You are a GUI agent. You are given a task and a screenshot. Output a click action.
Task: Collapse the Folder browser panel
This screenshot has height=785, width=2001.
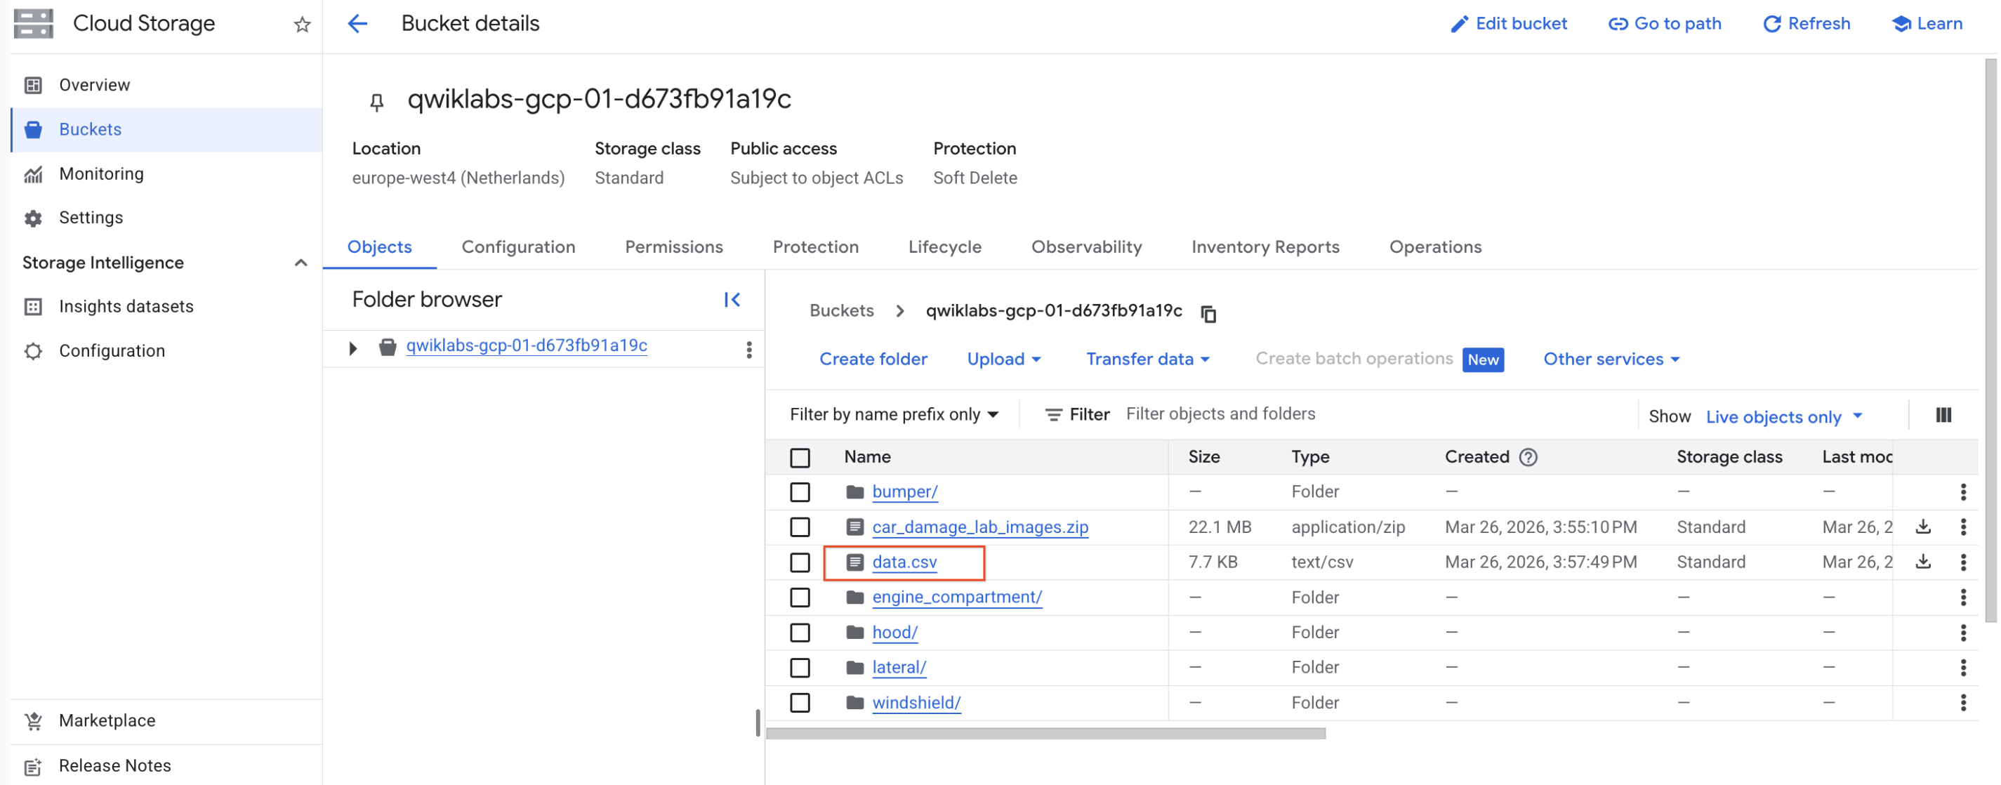(731, 299)
